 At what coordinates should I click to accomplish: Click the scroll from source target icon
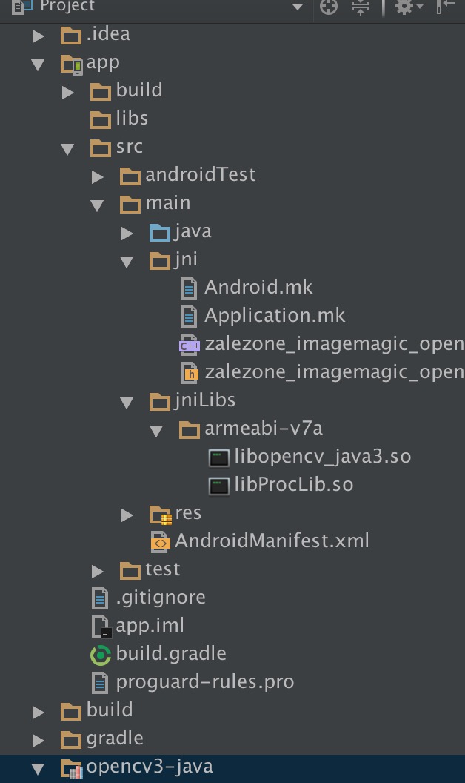(329, 7)
